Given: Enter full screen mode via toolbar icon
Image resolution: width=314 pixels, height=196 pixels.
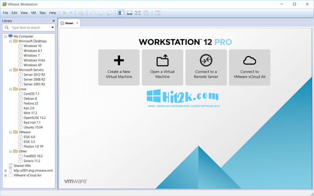Looking at the screenshot, I should (138, 13).
